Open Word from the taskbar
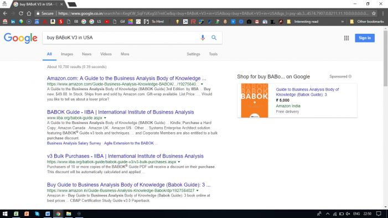 48,214
